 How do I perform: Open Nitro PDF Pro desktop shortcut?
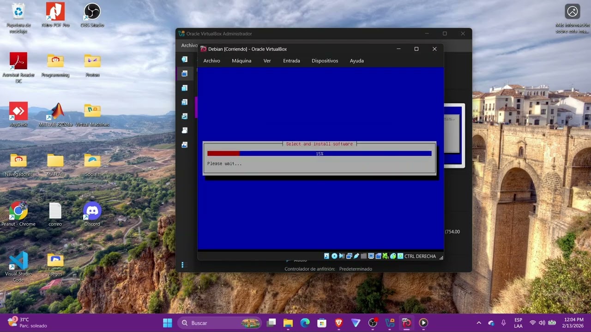point(55,15)
